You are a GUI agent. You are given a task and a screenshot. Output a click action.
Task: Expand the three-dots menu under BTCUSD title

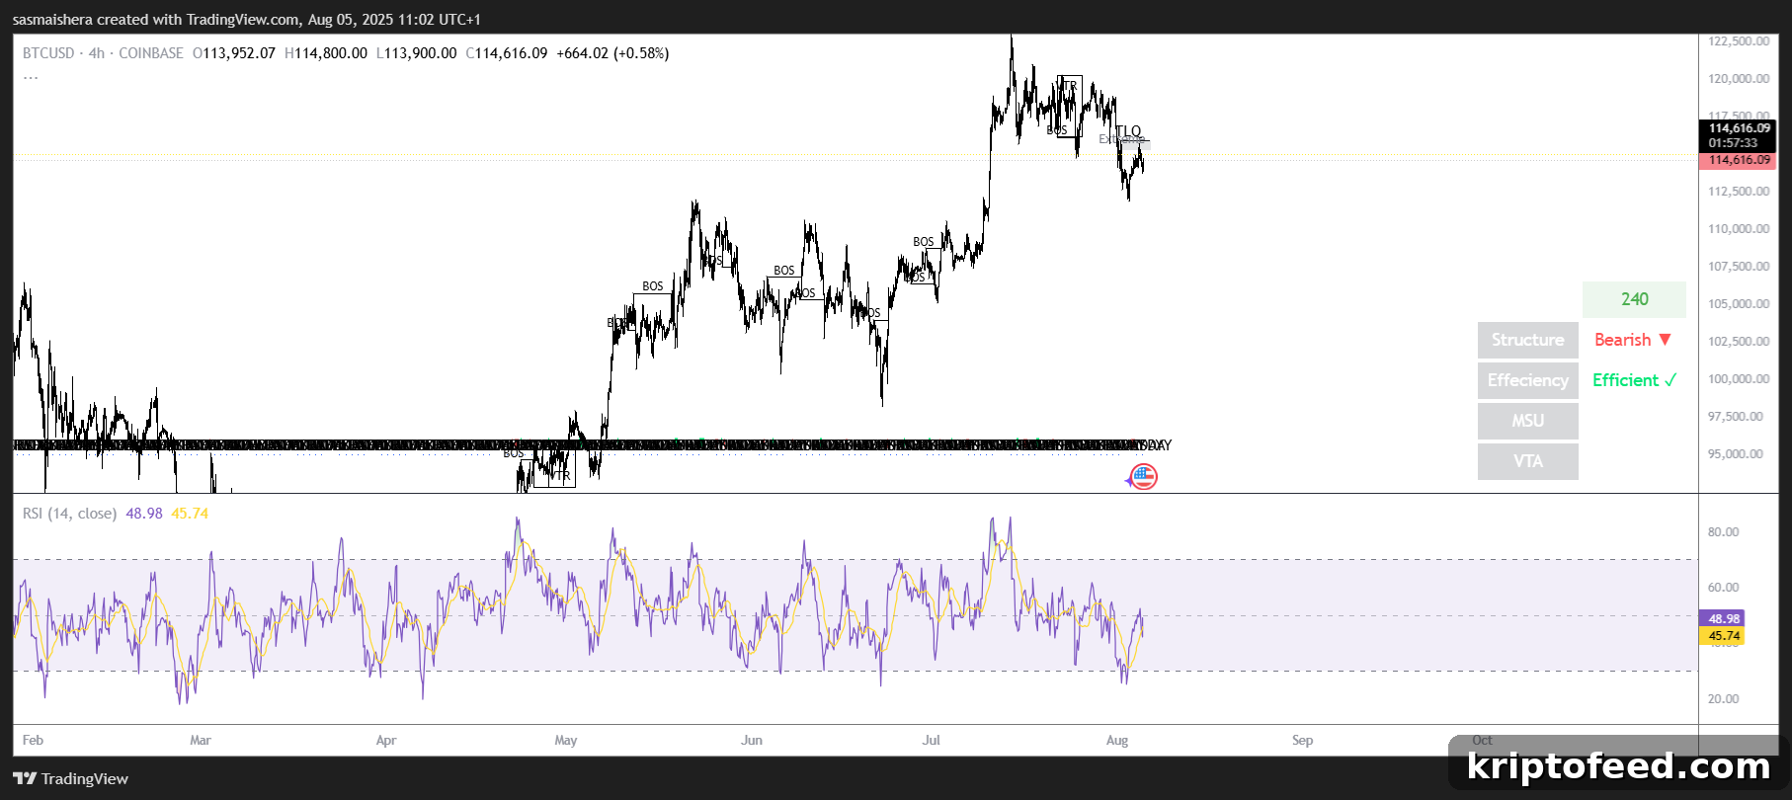[x=31, y=77]
